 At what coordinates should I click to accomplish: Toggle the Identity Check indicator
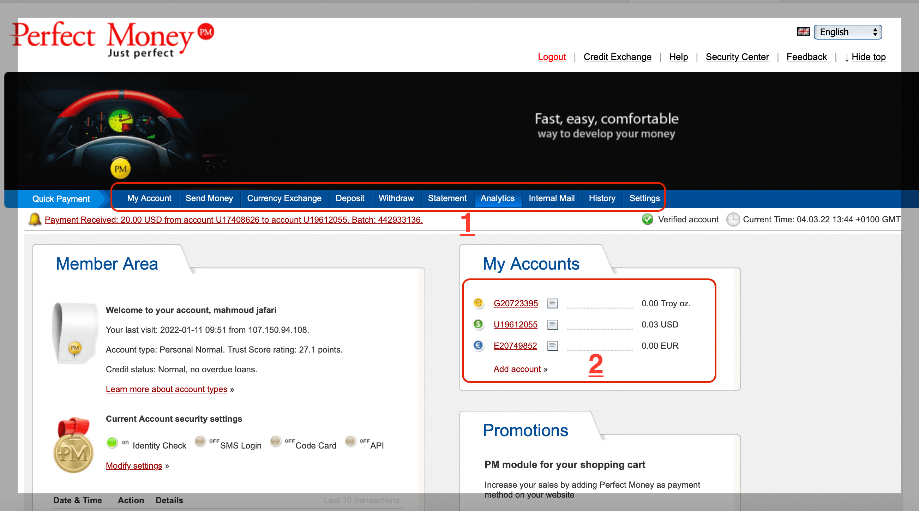(112, 443)
